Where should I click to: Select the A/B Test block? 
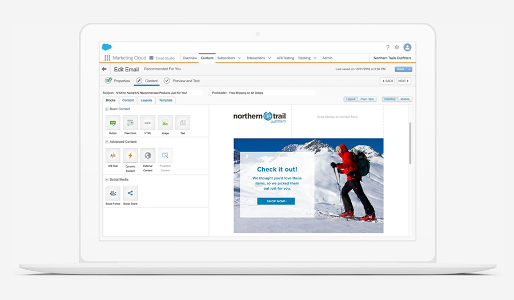(x=113, y=155)
